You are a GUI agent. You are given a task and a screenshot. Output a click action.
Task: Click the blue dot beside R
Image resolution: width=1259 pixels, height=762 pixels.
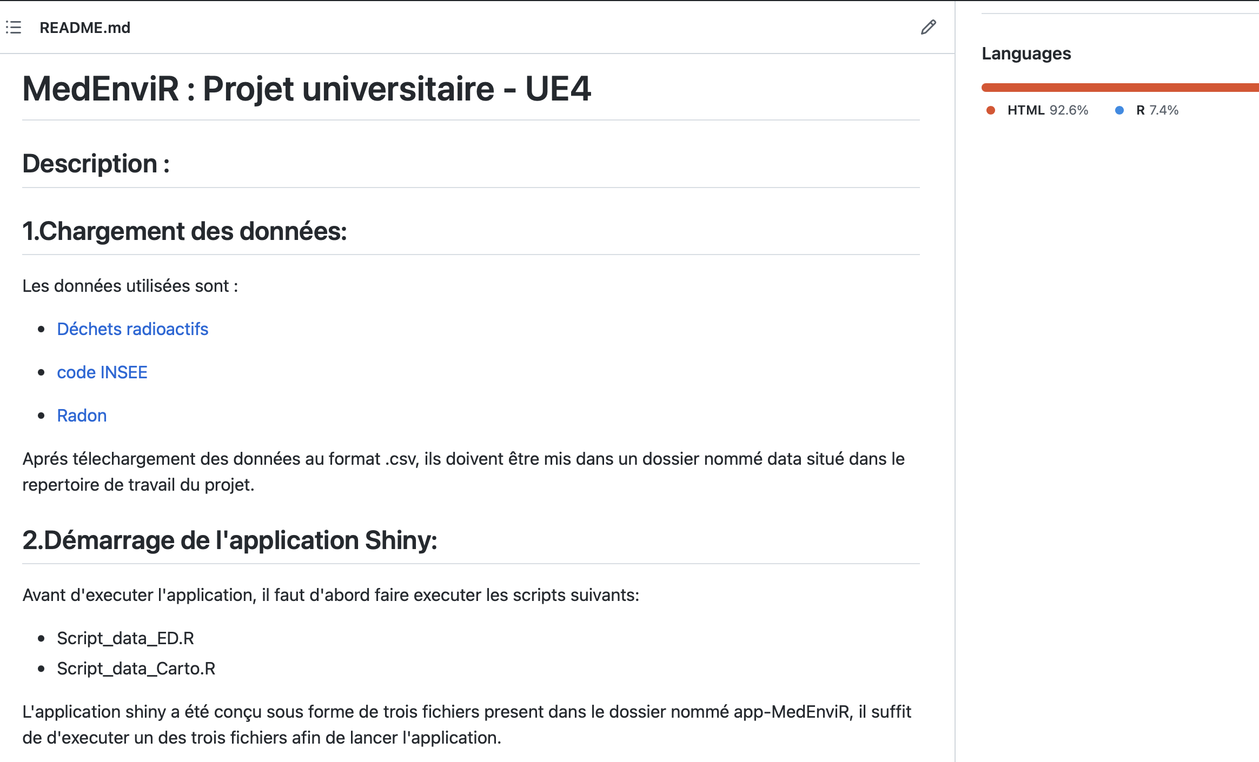1119,110
